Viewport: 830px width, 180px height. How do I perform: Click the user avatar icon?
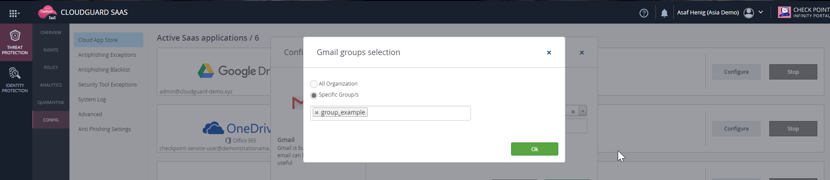click(748, 13)
